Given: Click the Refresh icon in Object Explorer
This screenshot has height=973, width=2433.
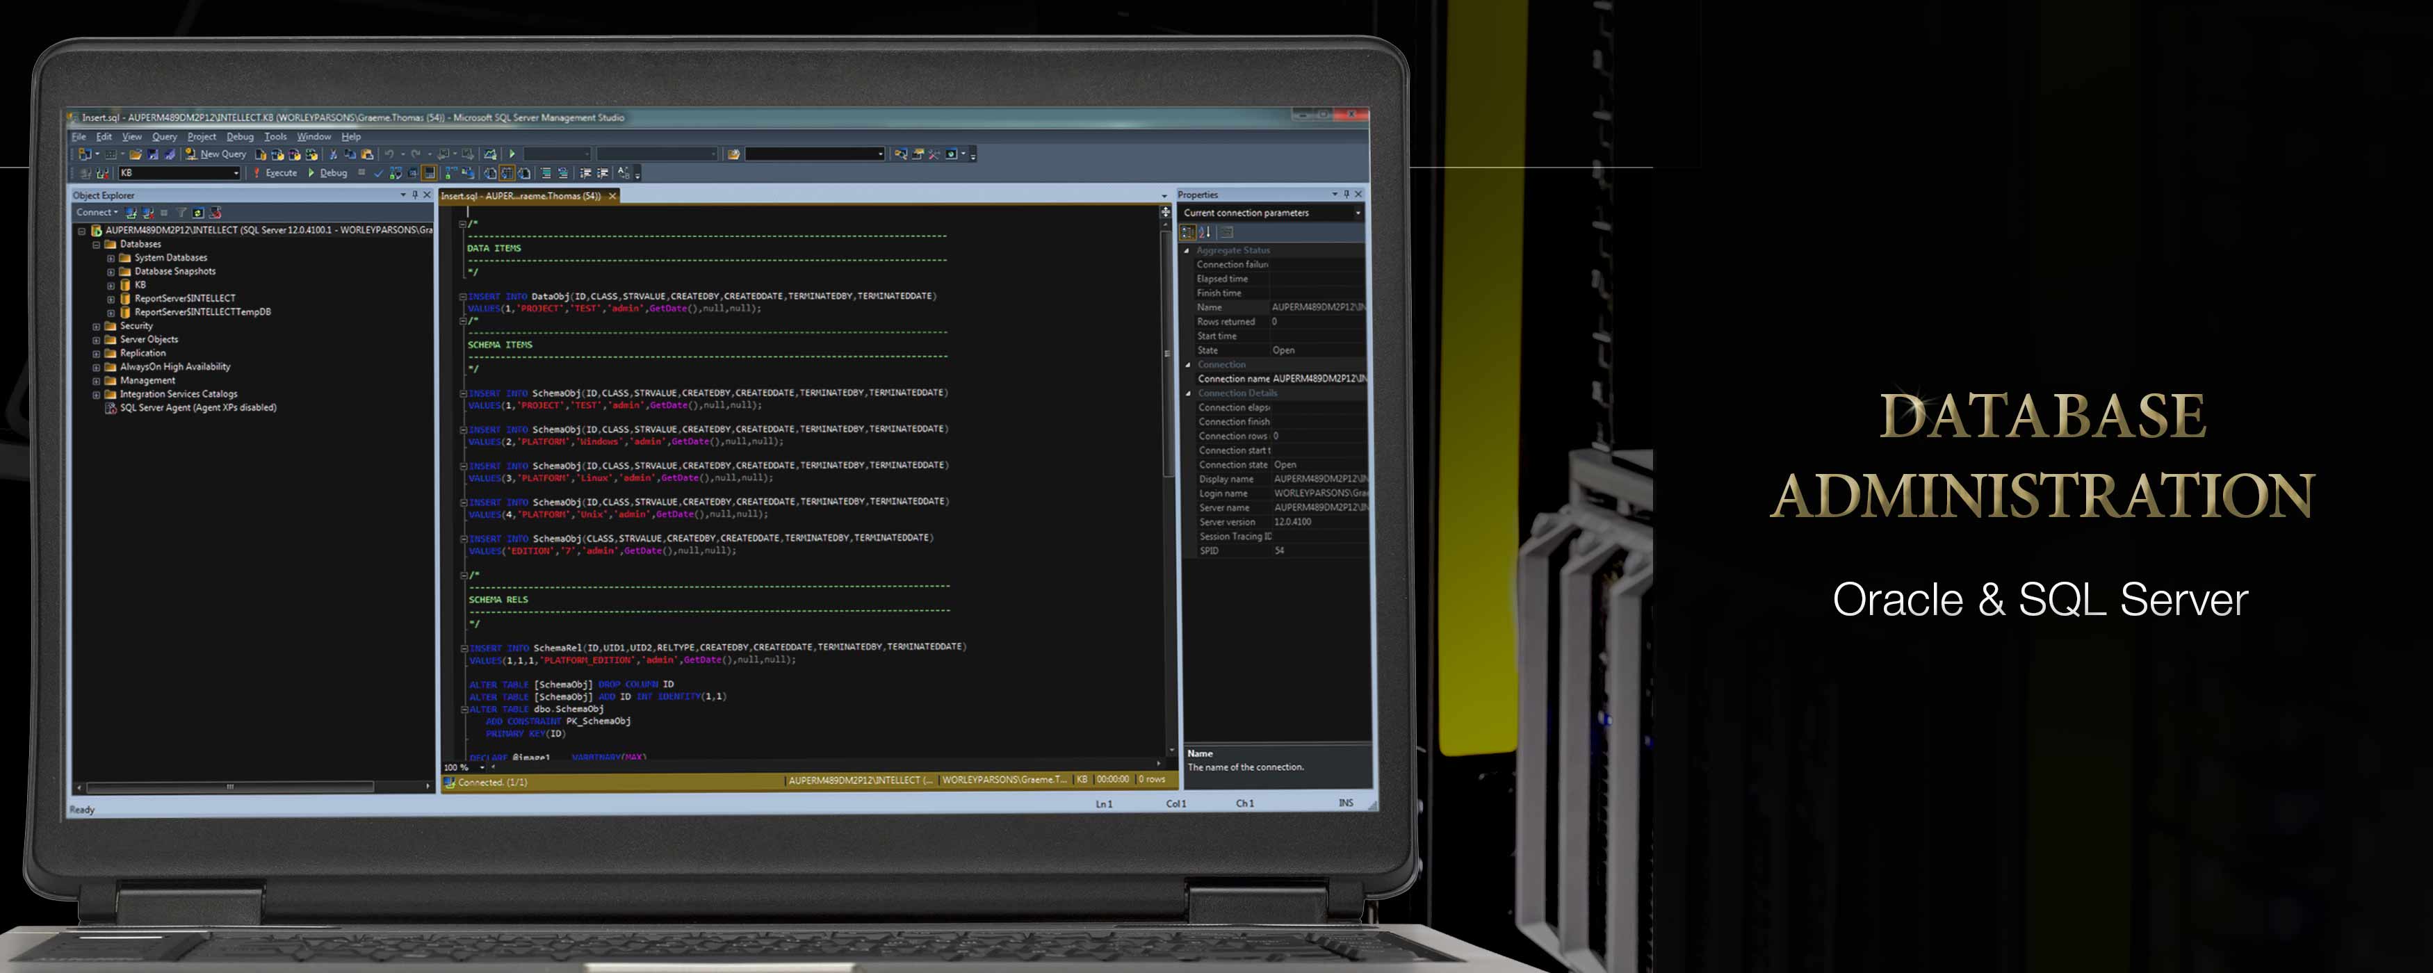Looking at the screenshot, I should click(198, 213).
